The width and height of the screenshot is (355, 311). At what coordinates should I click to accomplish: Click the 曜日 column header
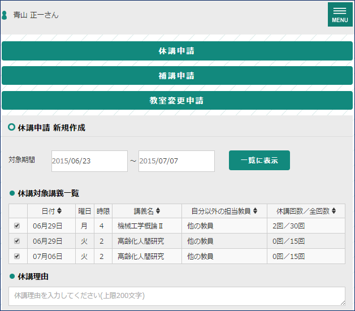(85, 211)
